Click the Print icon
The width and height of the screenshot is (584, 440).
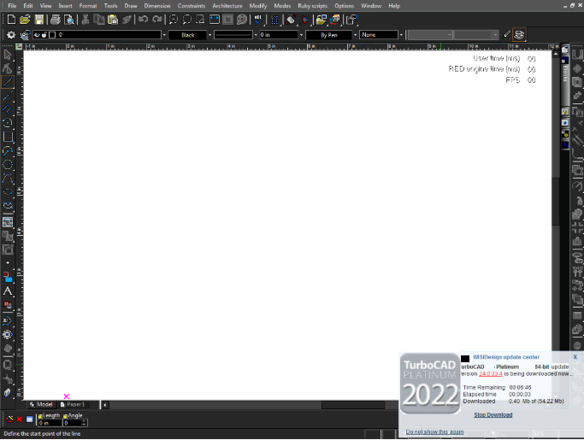pos(56,20)
